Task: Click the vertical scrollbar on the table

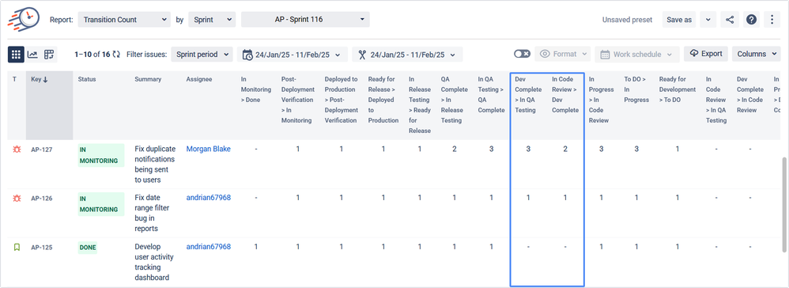Action: point(783,204)
